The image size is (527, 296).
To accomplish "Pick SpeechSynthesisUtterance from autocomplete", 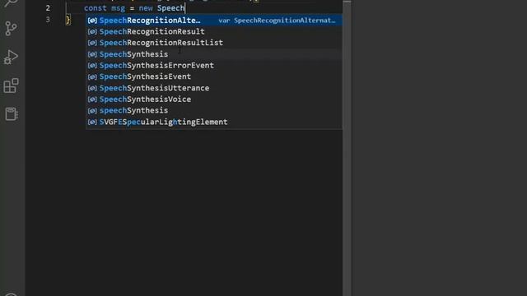I will click(x=214, y=88).
